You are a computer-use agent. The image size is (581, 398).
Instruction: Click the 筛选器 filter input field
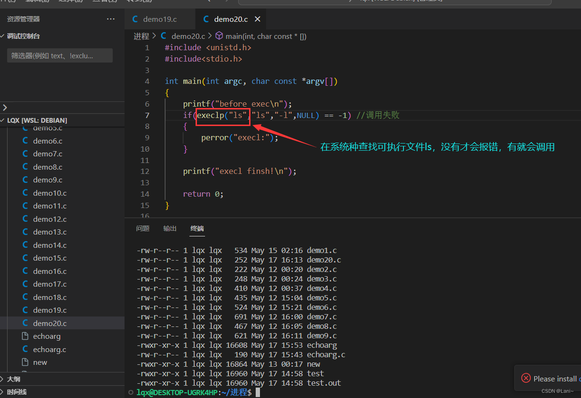coord(59,55)
